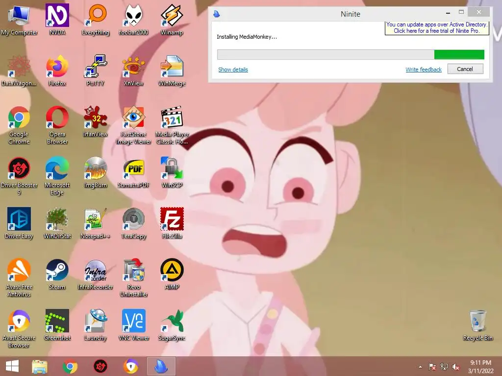Screen dimensions: 502x376
Task: Click the network status tray icon
Action: click(x=444, y=367)
